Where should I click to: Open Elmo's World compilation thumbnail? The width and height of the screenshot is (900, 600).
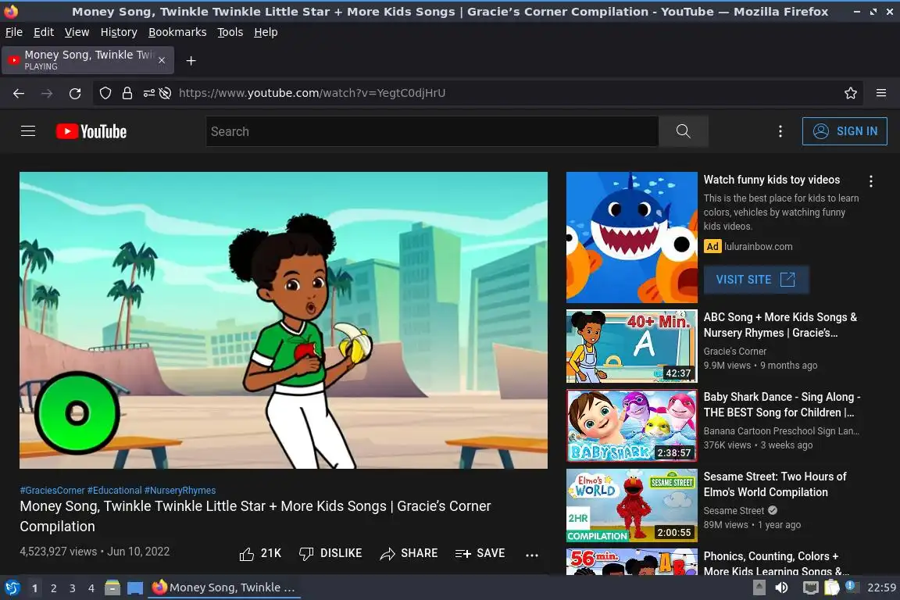click(631, 505)
